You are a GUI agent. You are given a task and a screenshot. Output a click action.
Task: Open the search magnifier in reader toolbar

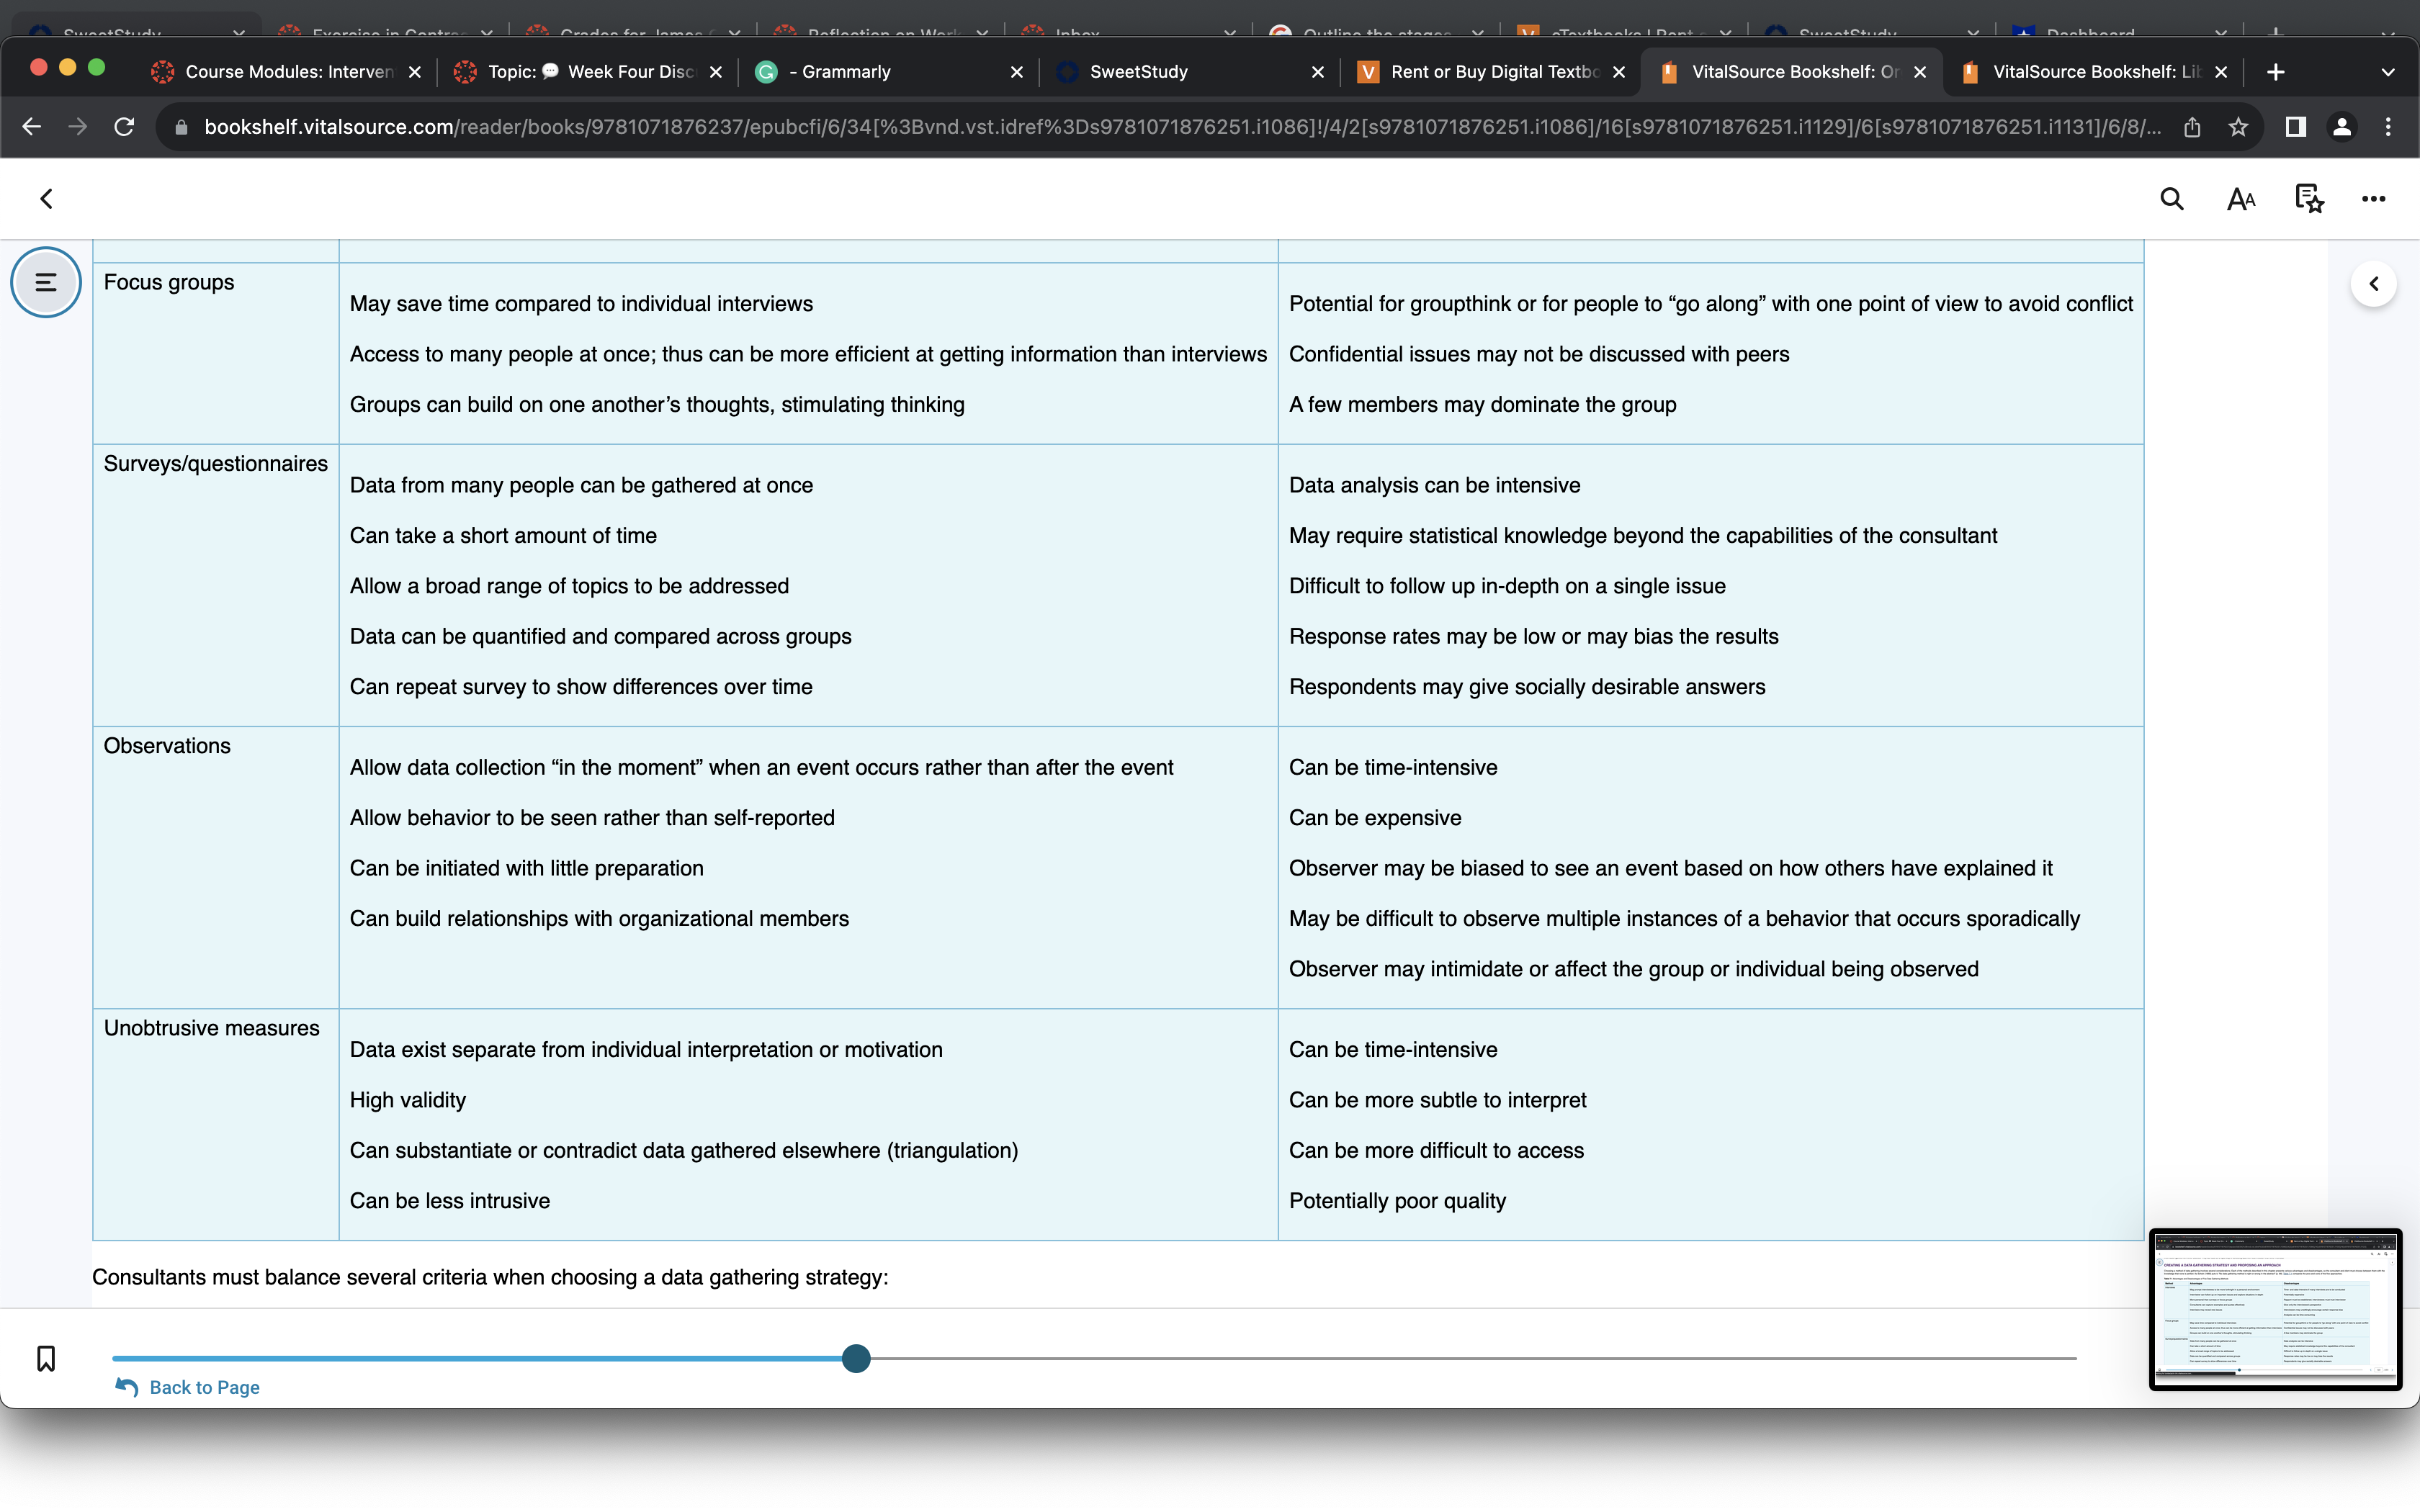2171,199
